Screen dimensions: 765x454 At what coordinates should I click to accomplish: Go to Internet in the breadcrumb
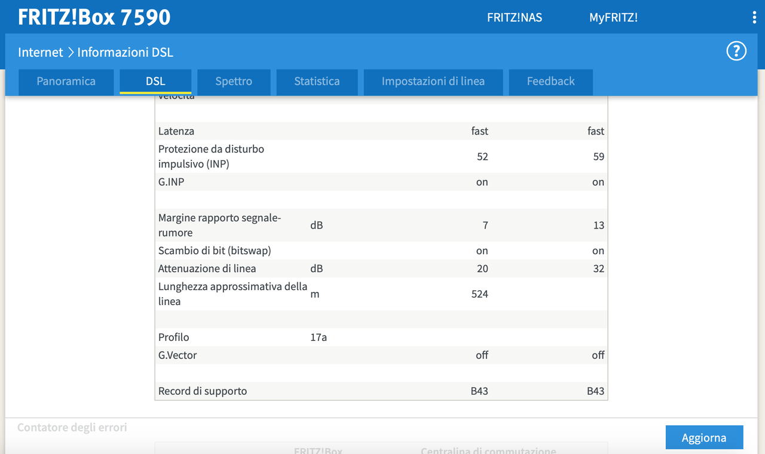point(41,52)
